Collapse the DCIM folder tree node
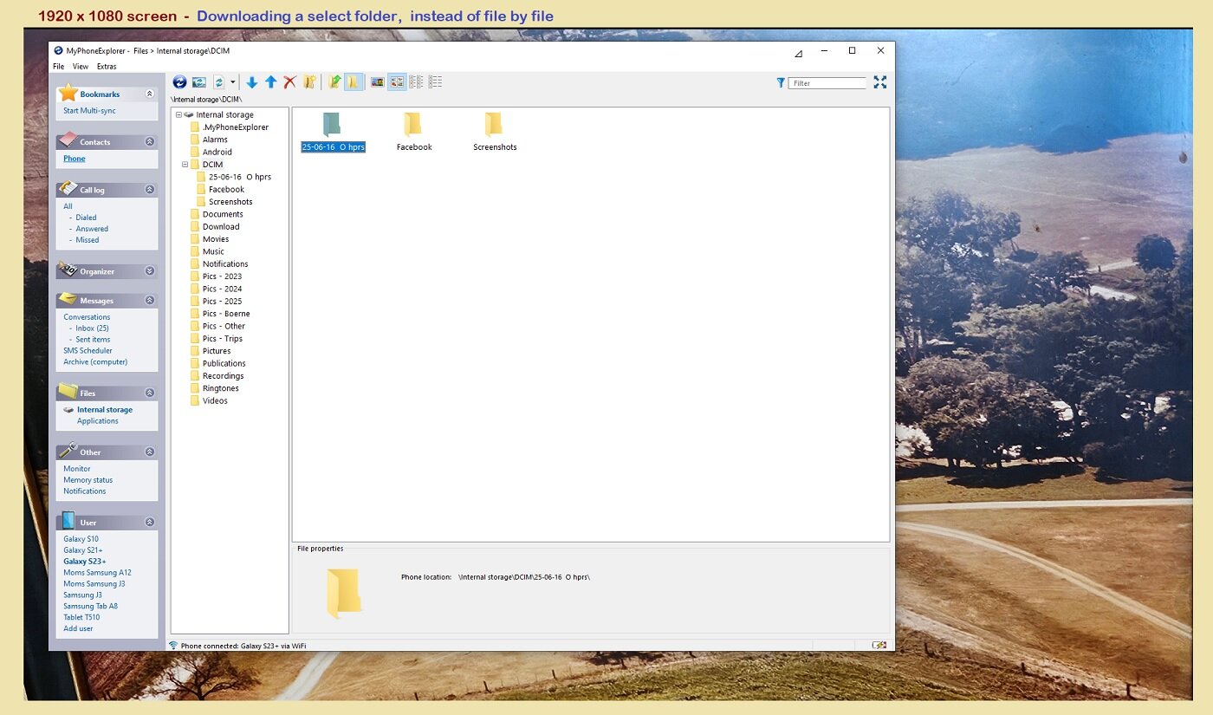This screenshot has height=715, width=1213. (x=185, y=165)
